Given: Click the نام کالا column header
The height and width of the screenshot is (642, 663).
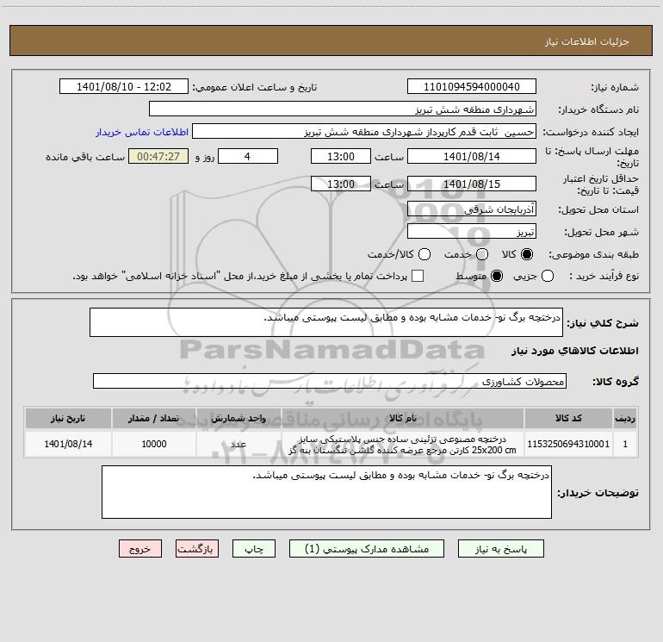Looking at the screenshot, I should (x=403, y=419).
